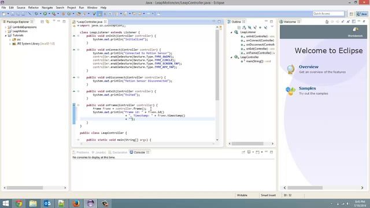This screenshot has height=208, width=370.
Task: Toggle Hide Fields in Outline toolbar
Action: [x=250, y=28]
